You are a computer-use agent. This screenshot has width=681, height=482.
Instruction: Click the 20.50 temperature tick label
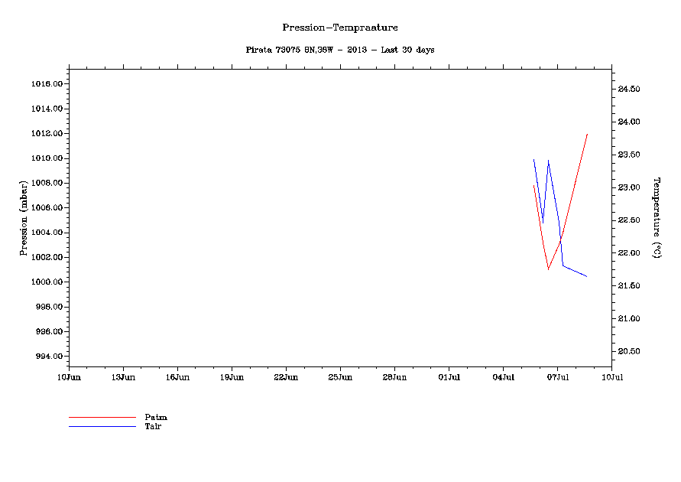pyautogui.click(x=628, y=352)
